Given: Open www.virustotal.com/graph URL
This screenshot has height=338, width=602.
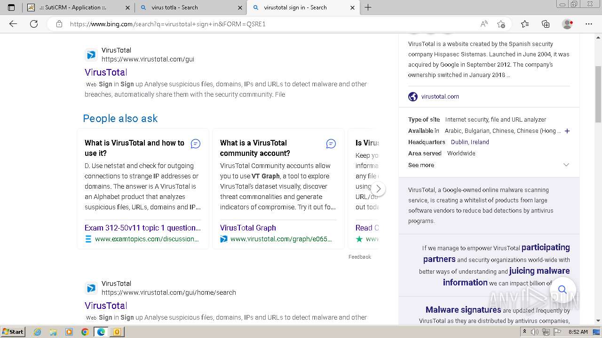Looking at the screenshot, I should pos(281,239).
